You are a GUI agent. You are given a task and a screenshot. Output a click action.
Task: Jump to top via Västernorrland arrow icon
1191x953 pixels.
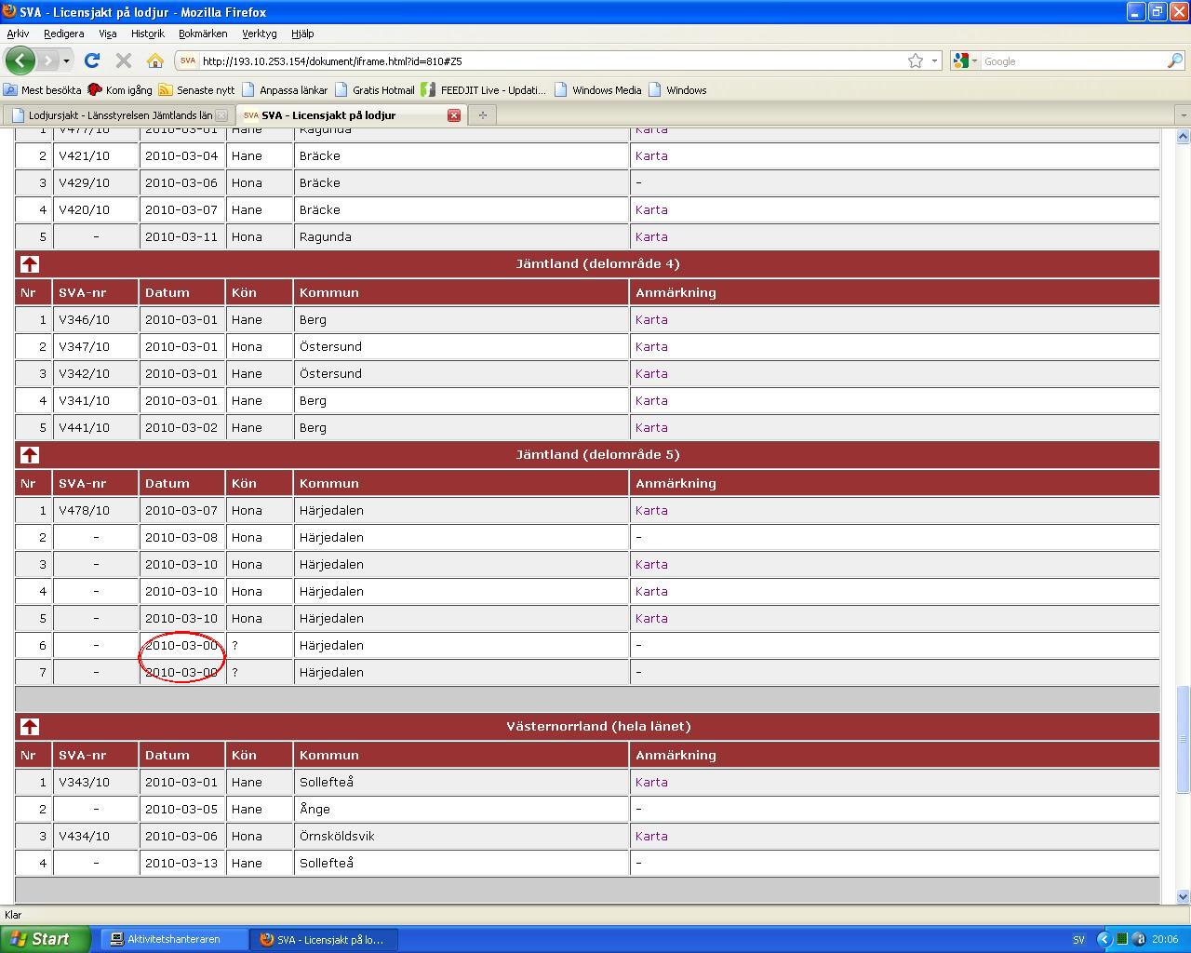[30, 727]
